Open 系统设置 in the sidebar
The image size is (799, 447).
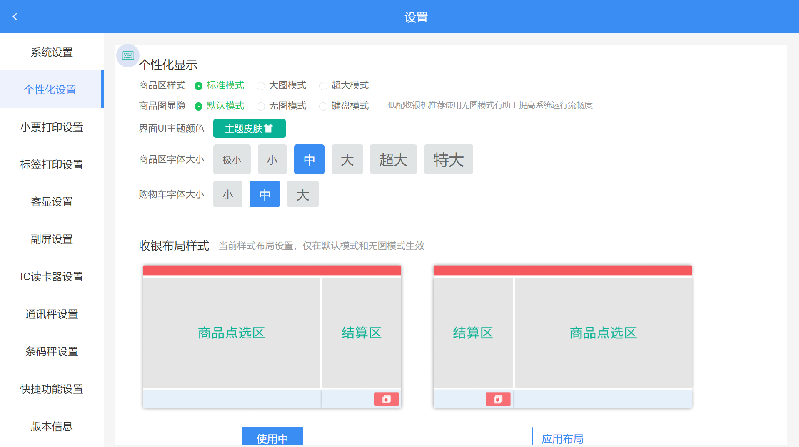coord(52,52)
